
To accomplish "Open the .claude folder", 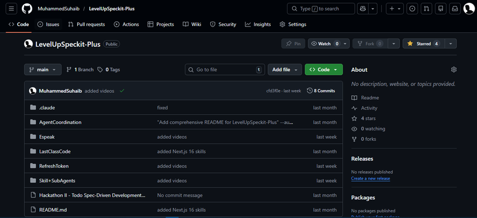I will click(47, 107).
